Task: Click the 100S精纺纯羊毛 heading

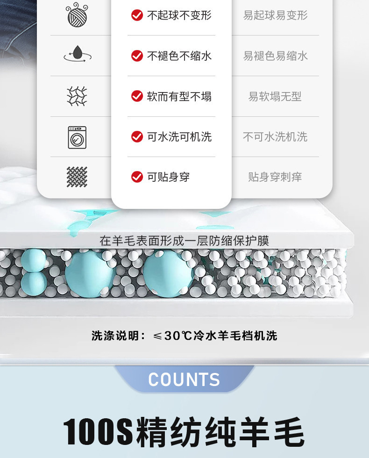Action: (x=184, y=432)
